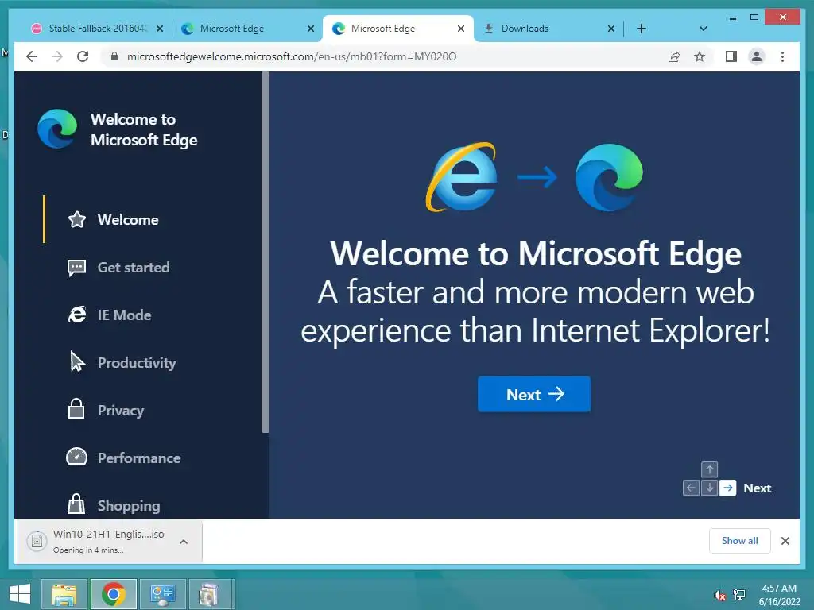Viewport: 814px width, 610px height.
Task: Open Performance section
Action: tap(139, 458)
